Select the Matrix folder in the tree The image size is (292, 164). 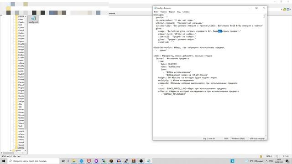(x=21, y=60)
